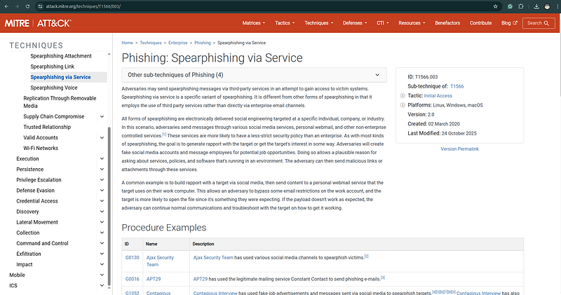Open the G0016 group ID link
Screen dimensions: 561x295
tap(132, 279)
